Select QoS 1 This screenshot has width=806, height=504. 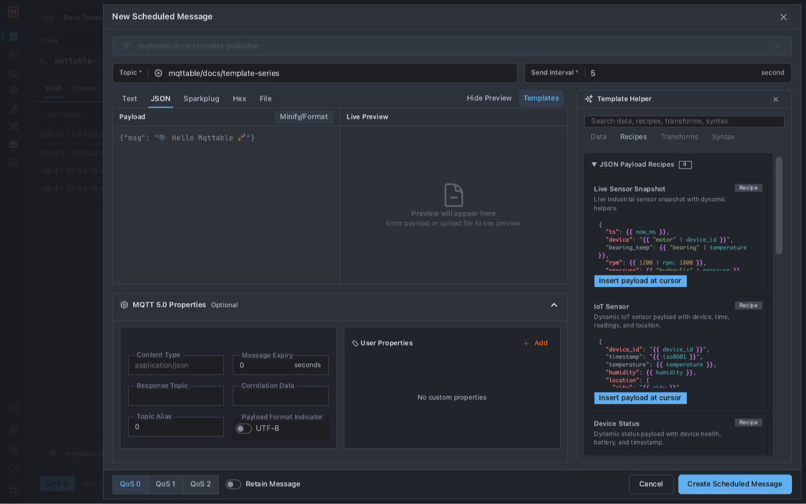tap(166, 484)
